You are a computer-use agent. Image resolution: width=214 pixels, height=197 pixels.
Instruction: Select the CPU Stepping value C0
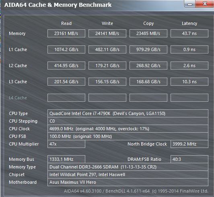[128, 121]
